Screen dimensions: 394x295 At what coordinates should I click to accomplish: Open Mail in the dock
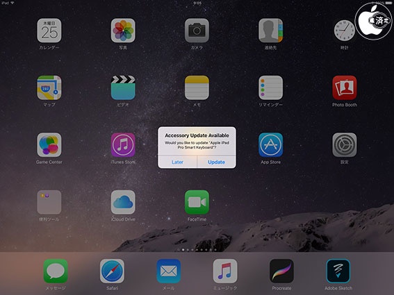[x=169, y=271]
